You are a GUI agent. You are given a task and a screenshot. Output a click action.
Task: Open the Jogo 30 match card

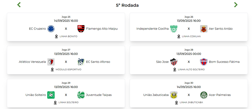tap(189, 93)
